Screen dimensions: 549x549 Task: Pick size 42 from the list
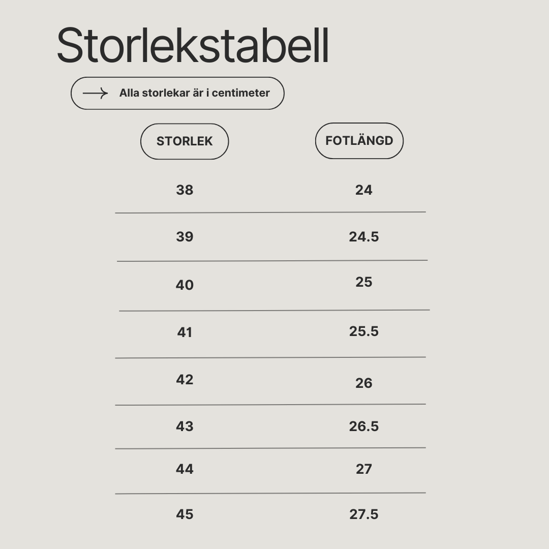pyautogui.click(x=185, y=380)
